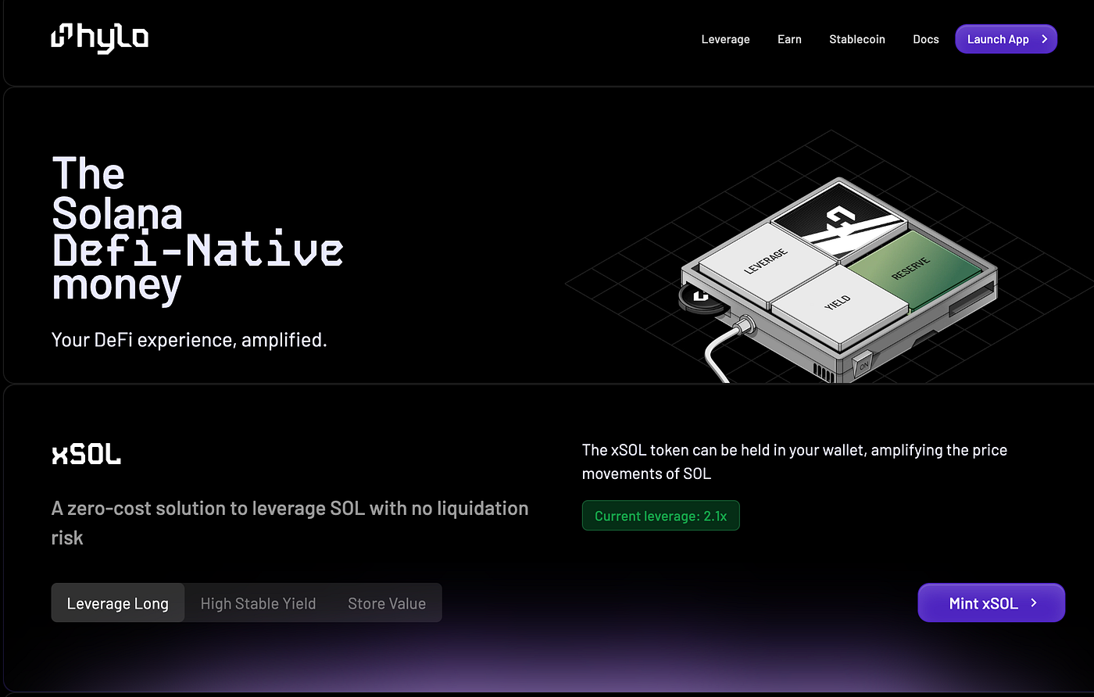The height and width of the screenshot is (697, 1094).
Task: Select the Leverage Long tab
Action: click(x=118, y=602)
